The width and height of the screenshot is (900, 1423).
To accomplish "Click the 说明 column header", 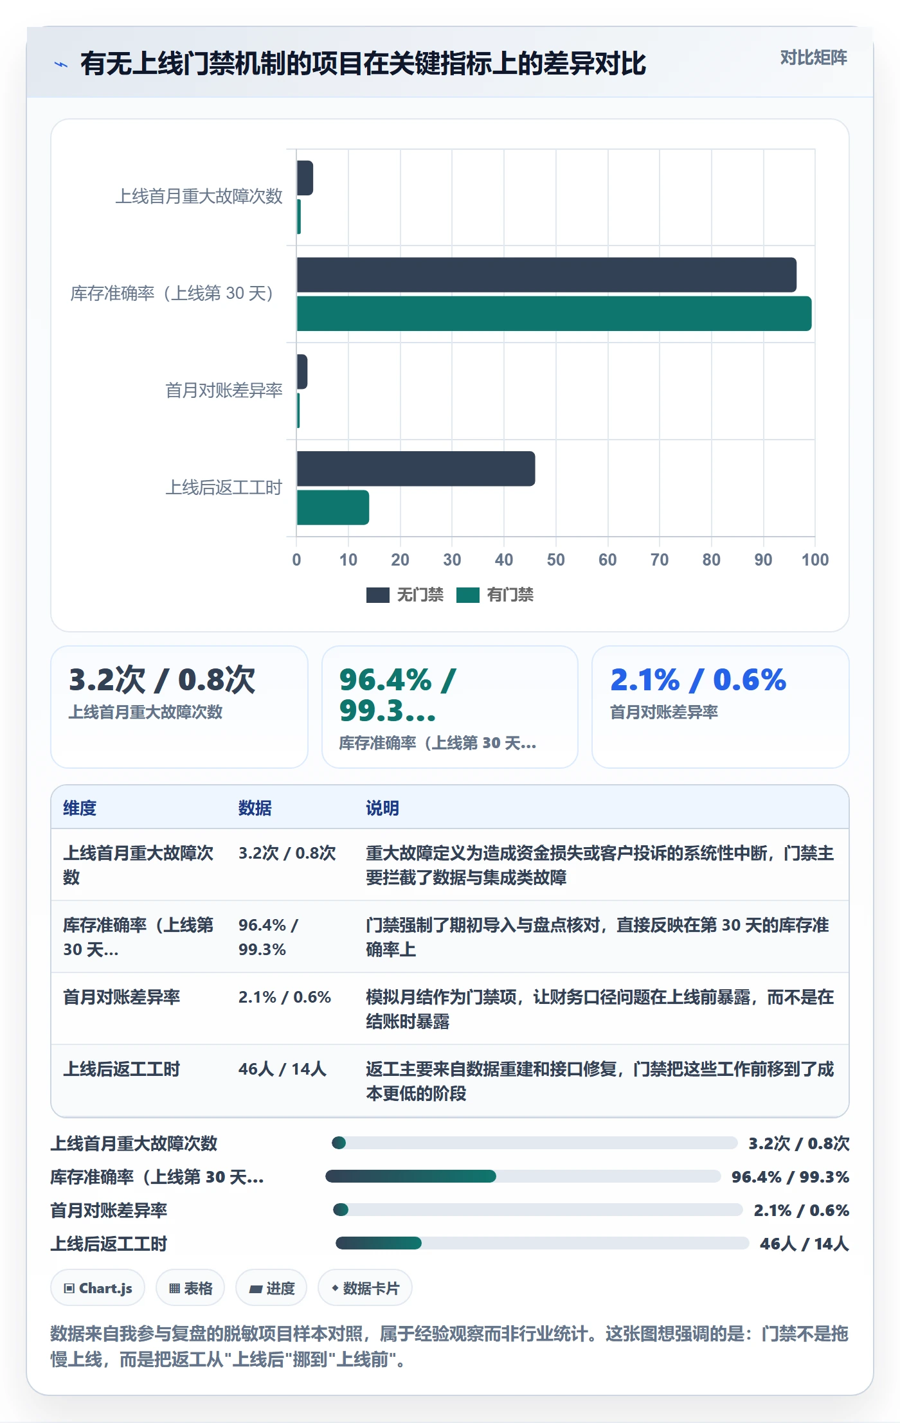I will tap(382, 808).
